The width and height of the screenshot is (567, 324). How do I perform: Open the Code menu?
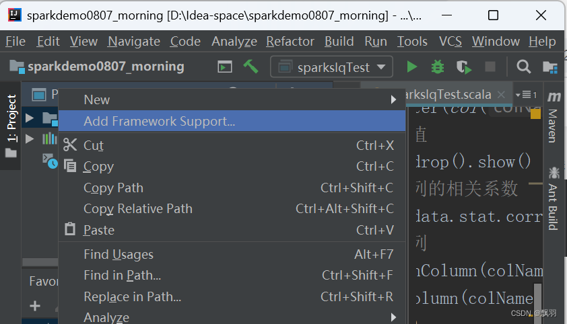point(185,41)
